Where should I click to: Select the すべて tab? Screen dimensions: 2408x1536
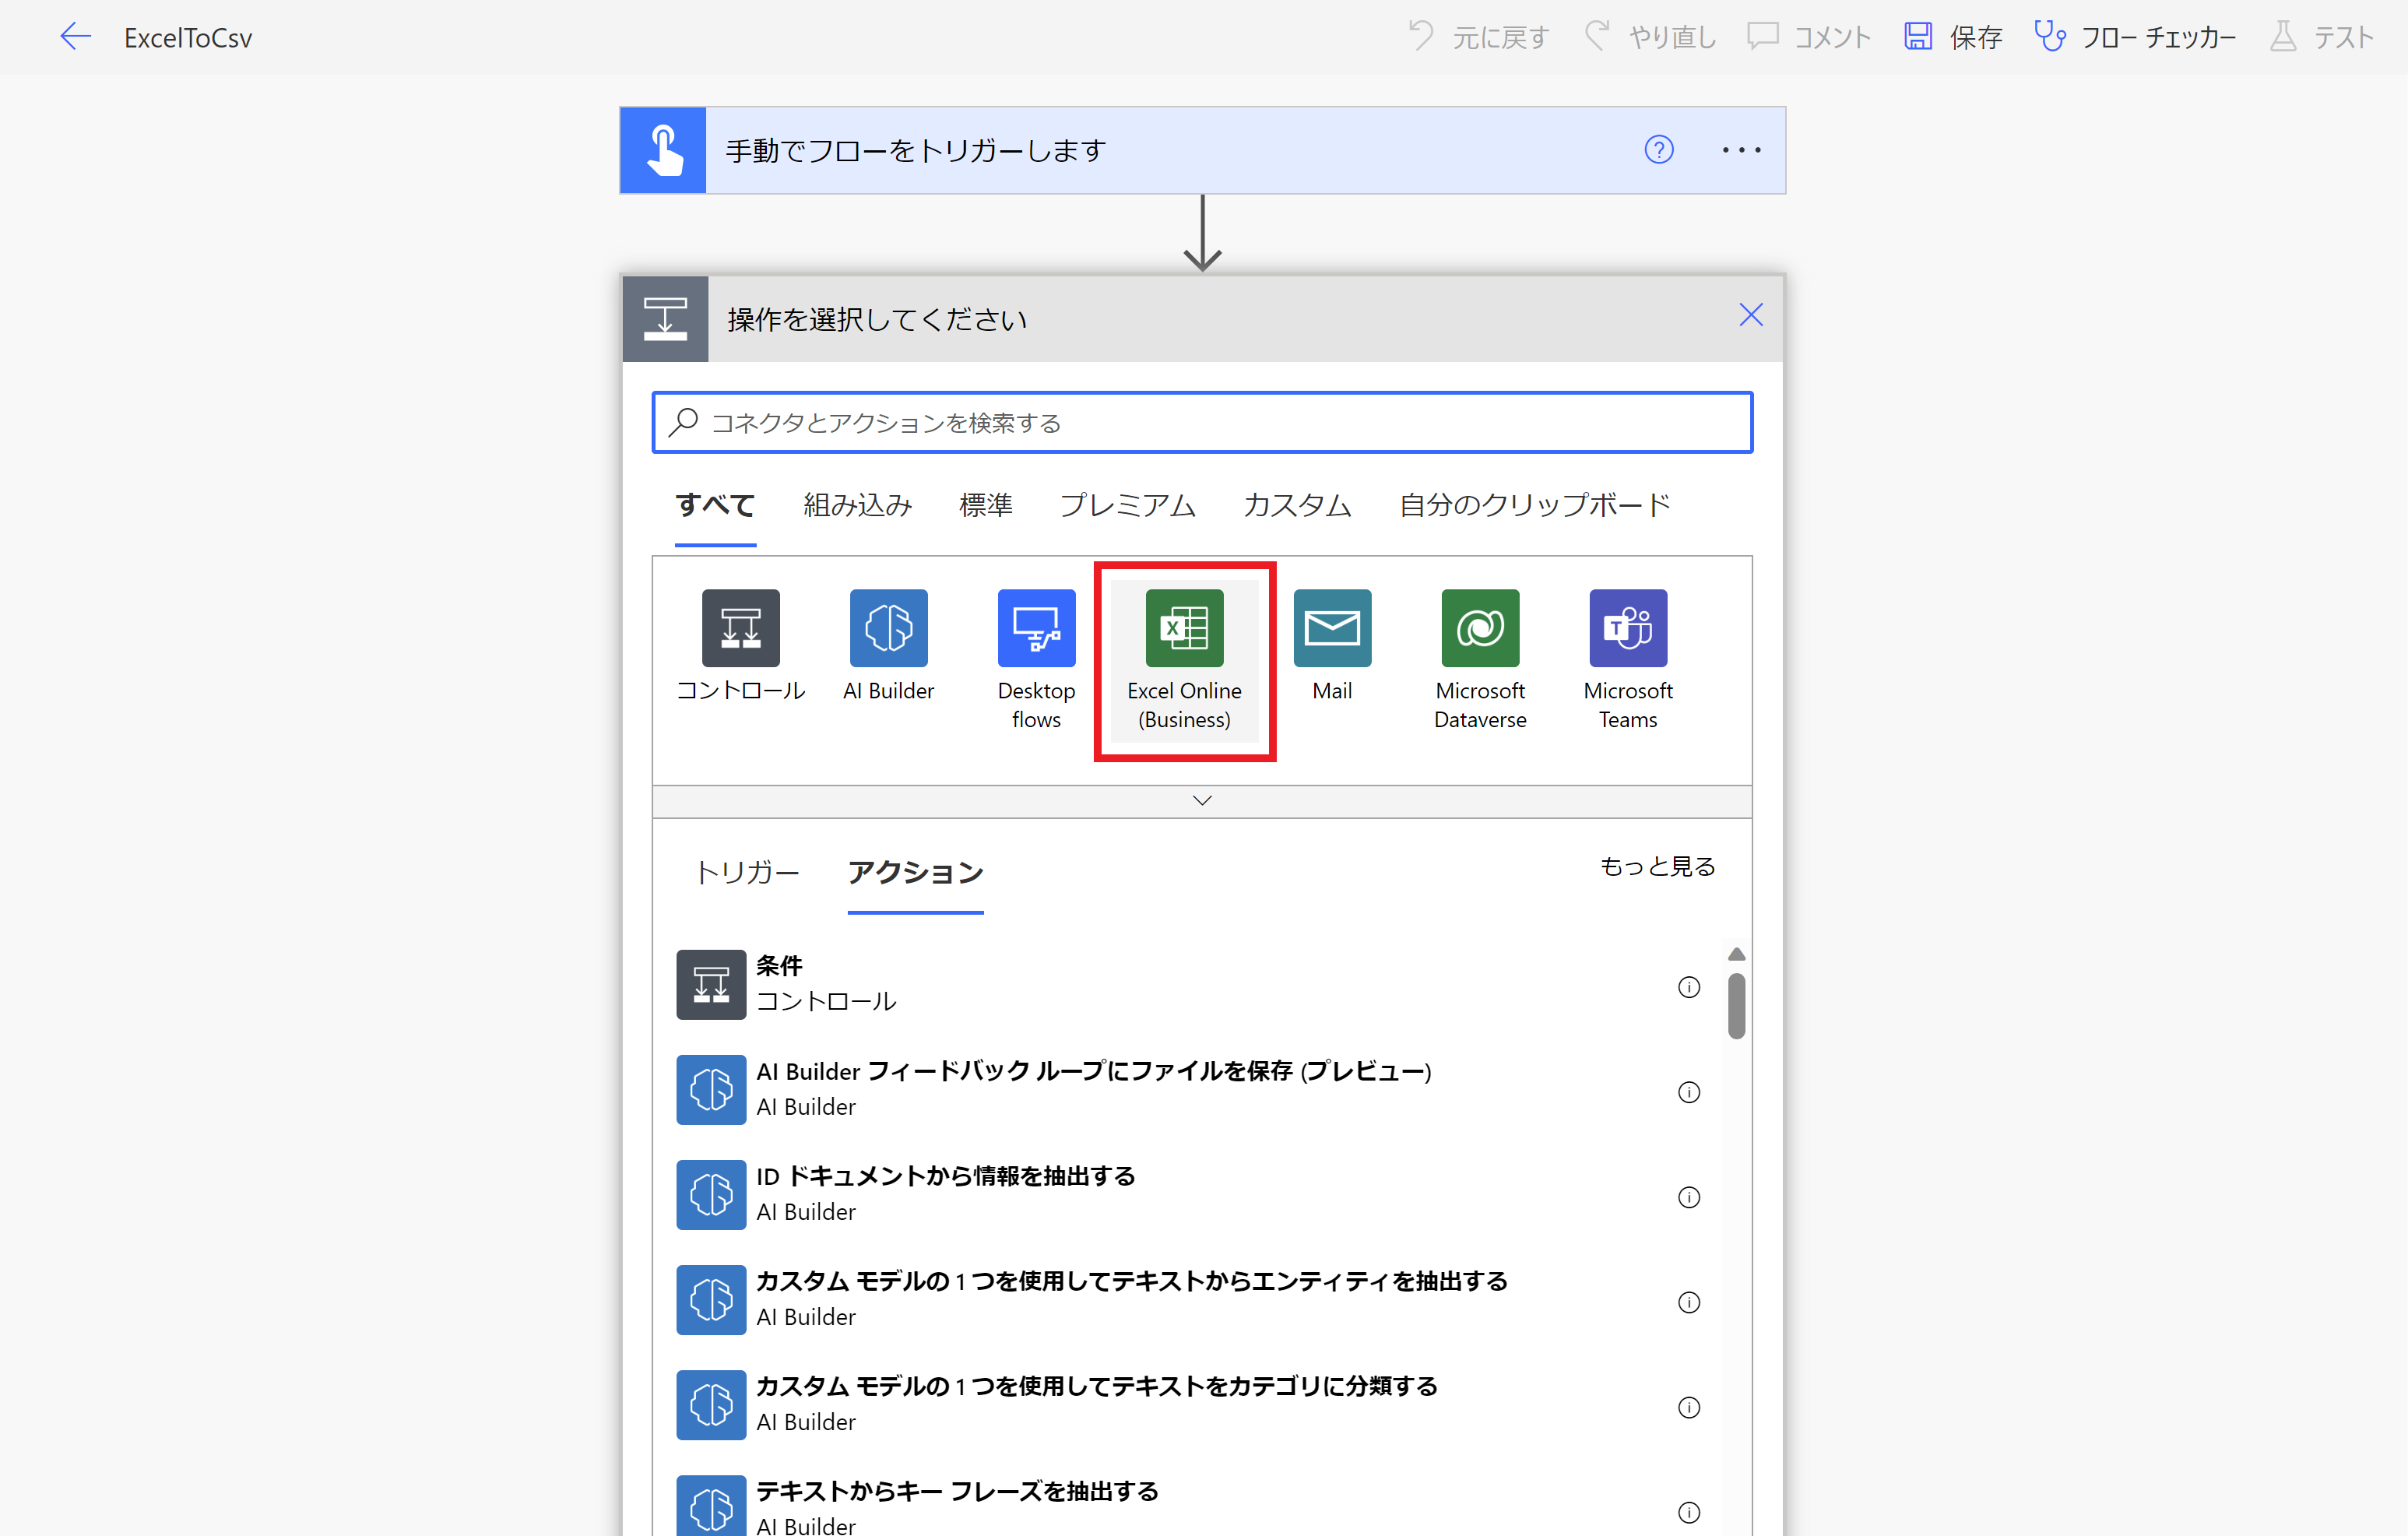(x=715, y=505)
